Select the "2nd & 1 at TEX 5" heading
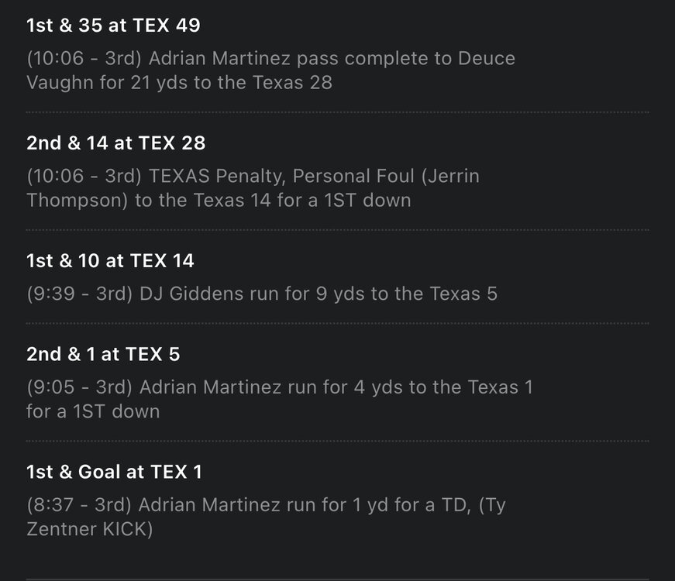675x581 pixels. pyautogui.click(x=103, y=354)
